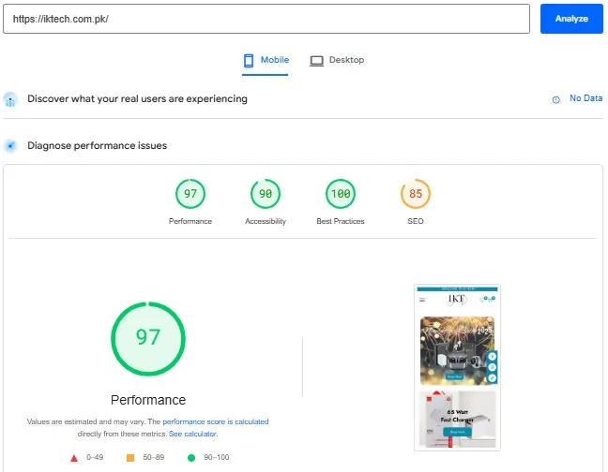608x472 pixels.
Task: Click the 90–100 legend range text
Action: (217, 457)
